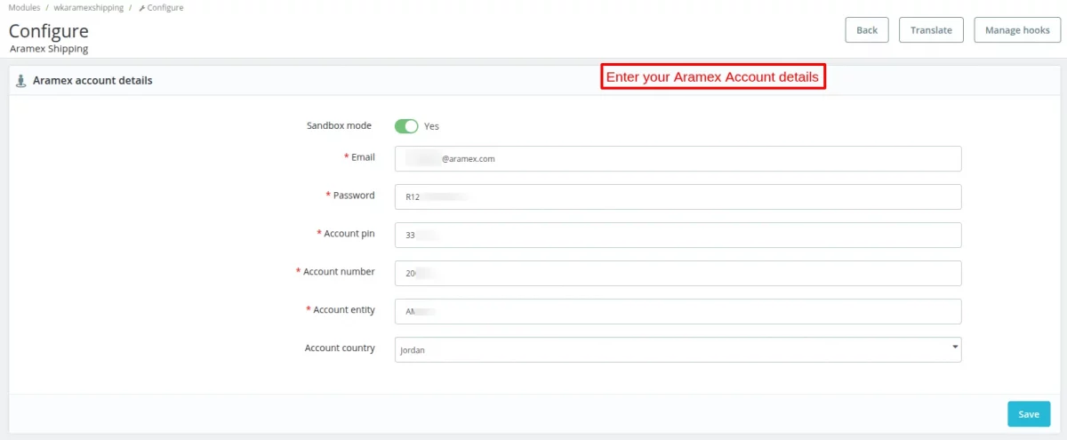This screenshot has width=1067, height=440.
Task: Go to Modules breadcrumb link
Action: [x=24, y=7]
